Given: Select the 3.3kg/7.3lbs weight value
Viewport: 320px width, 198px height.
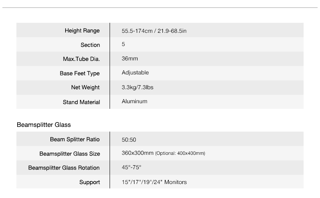Looking at the screenshot, I should (x=137, y=88).
